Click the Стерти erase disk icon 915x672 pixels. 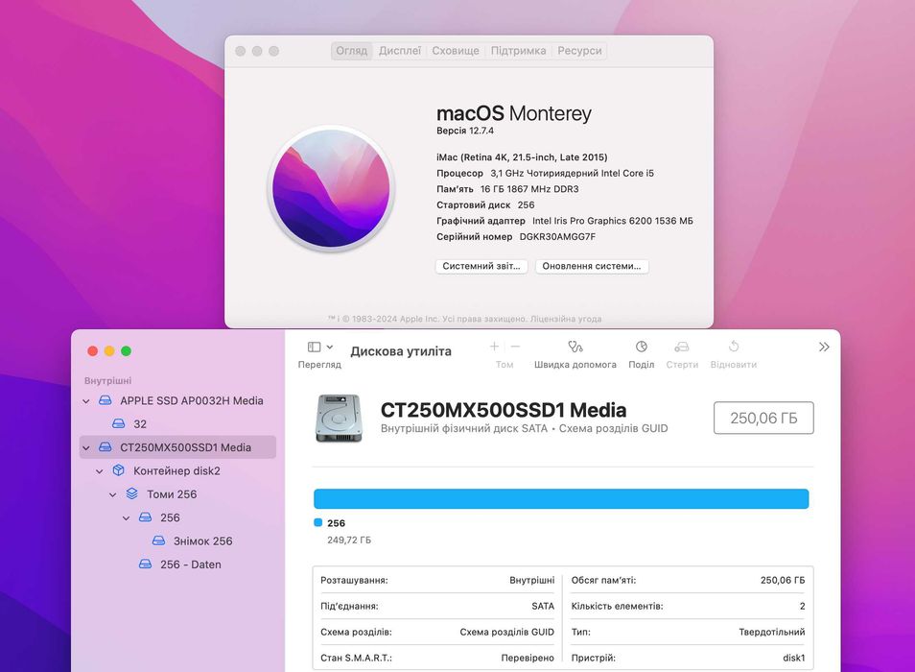click(x=682, y=347)
